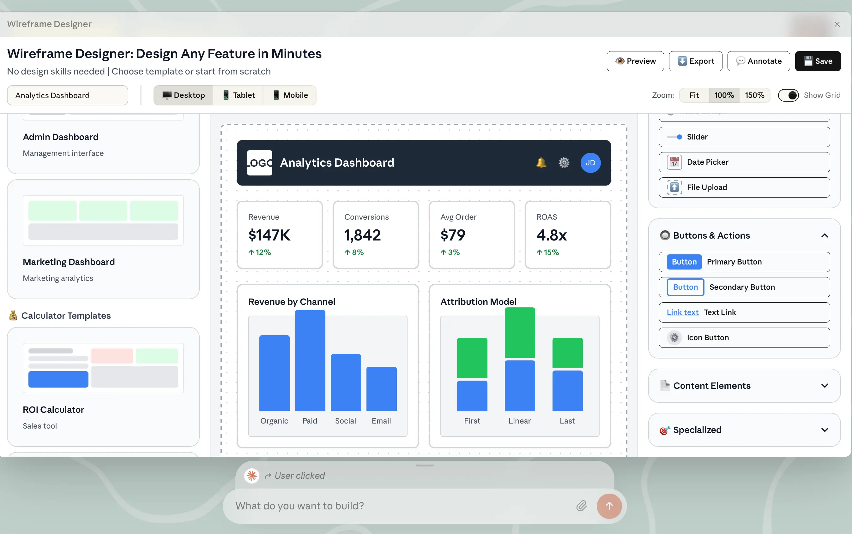The height and width of the screenshot is (534, 852).
Task: Switch to Mobile device view
Action: click(x=290, y=95)
